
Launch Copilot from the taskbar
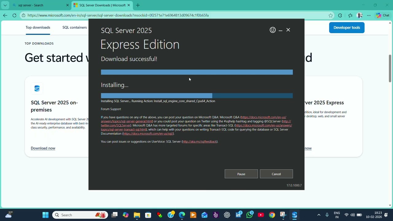pos(126,215)
